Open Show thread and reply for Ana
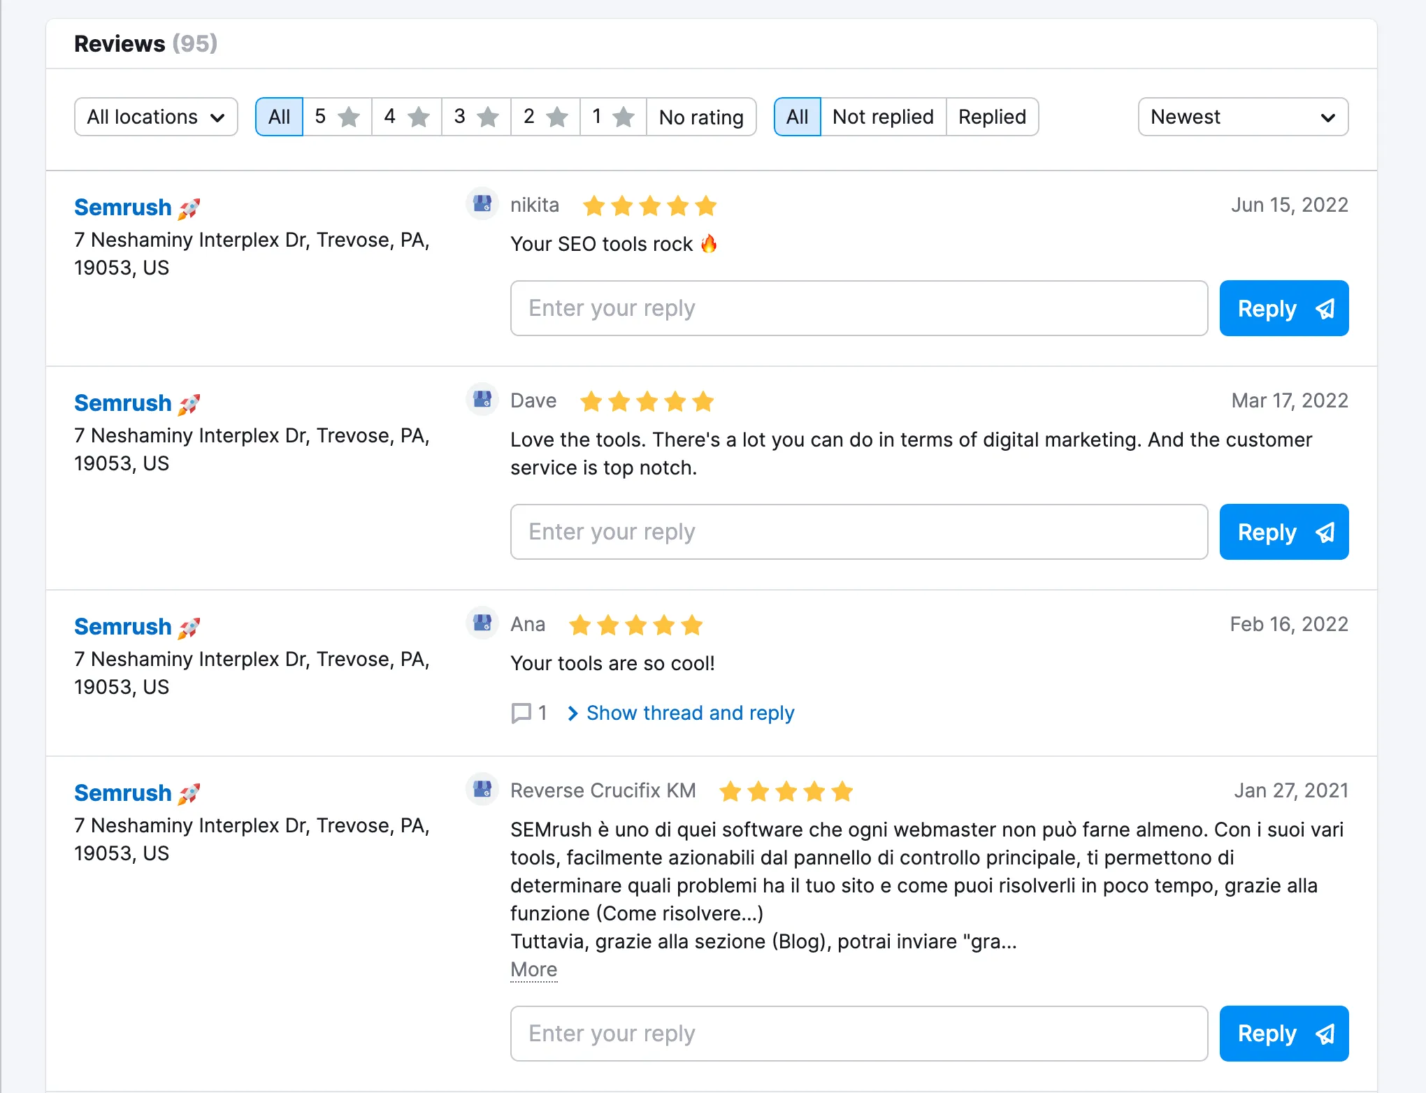 [x=690, y=713]
